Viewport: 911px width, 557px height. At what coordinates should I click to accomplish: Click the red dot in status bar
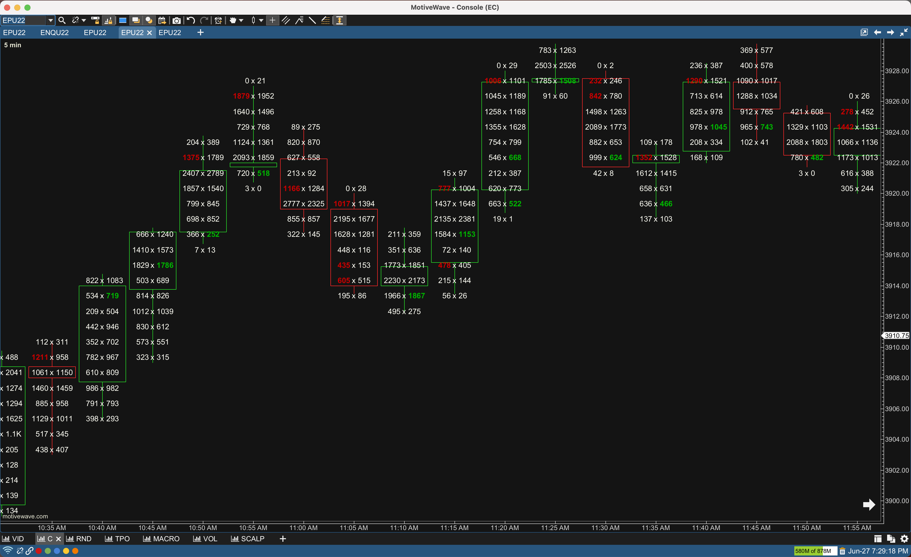[x=38, y=551]
